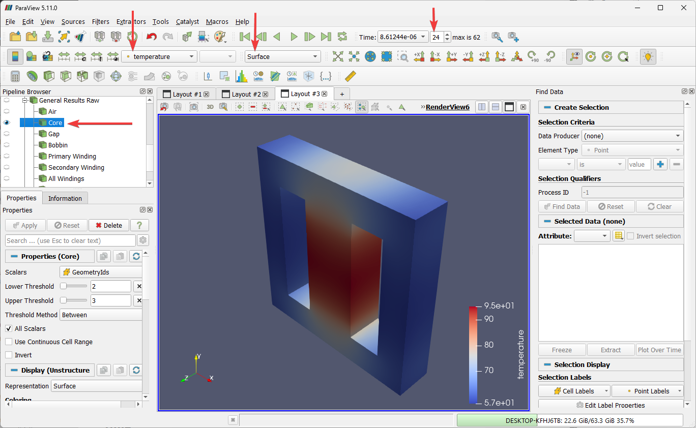Set view direction to -Y
This screenshot has height=428, width=696.
pyautogui.click(x=468, y=56)
